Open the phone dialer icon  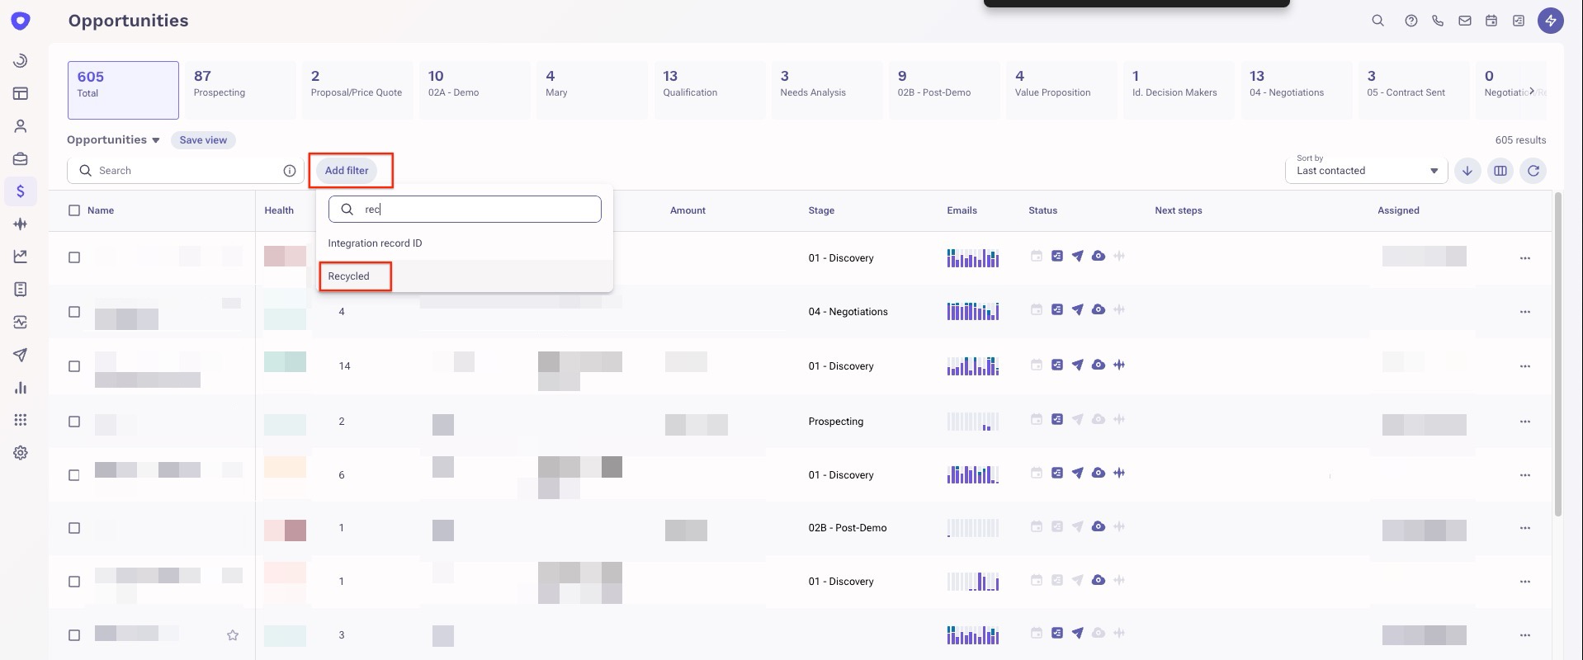[1438, 21]
